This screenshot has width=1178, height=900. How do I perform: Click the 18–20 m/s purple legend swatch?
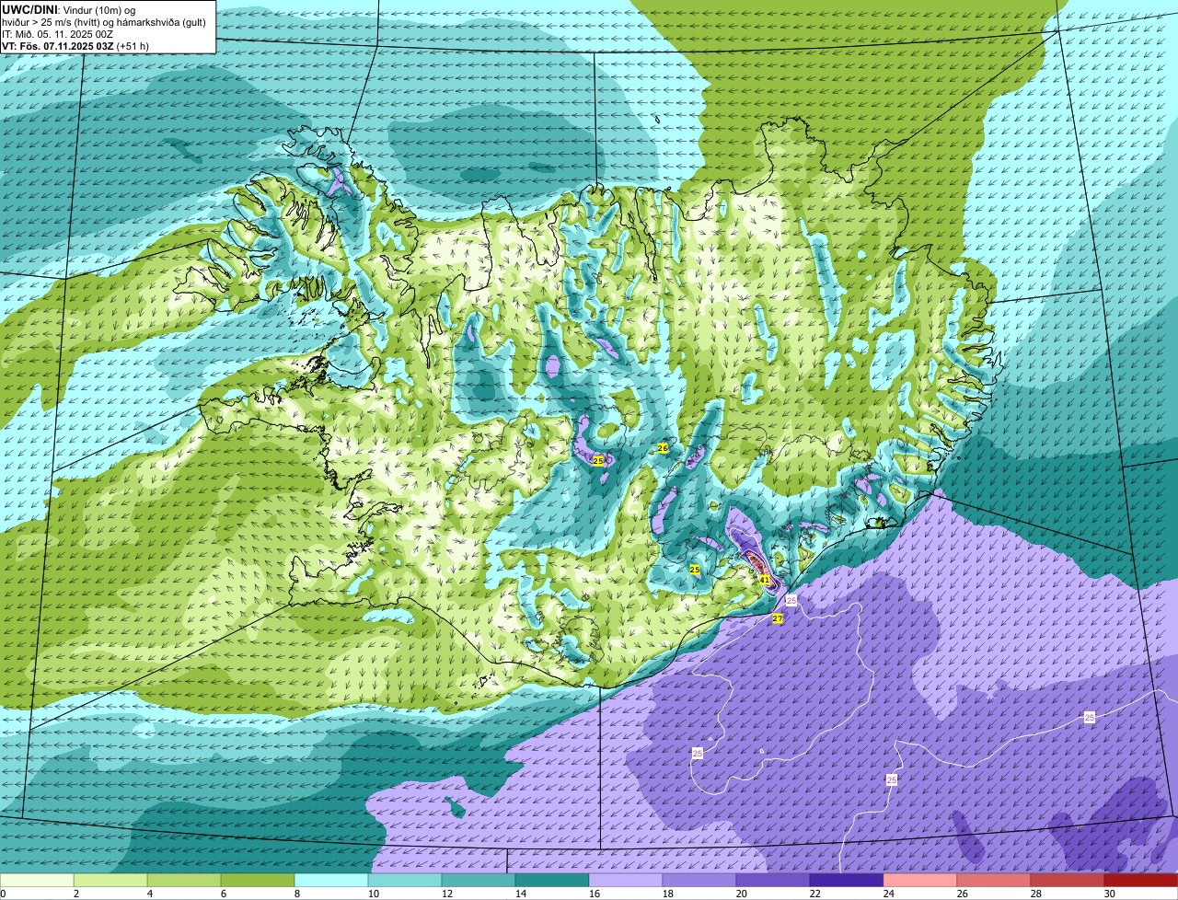(699, 881)
